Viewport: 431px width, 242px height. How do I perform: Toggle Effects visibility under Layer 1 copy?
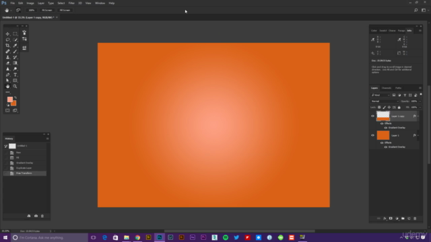coord(382,124)
